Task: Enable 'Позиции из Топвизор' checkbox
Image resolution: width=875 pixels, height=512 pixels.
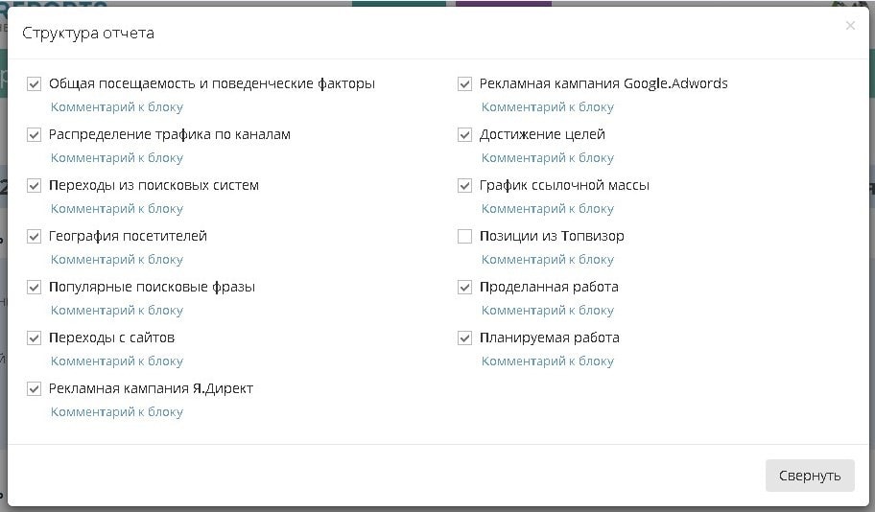Action: point(465,237)
